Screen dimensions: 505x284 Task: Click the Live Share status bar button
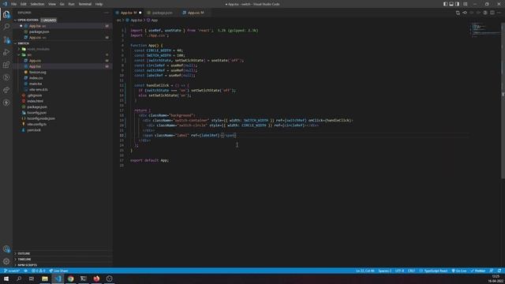(x=58, y=271)
